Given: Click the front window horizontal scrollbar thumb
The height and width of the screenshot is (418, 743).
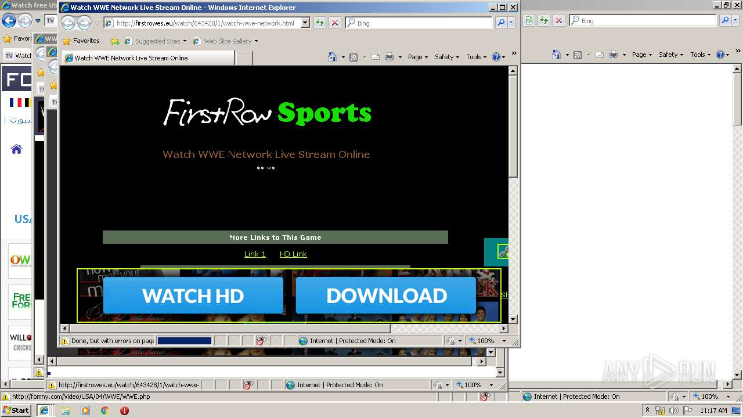Looking at the screenshot, I should (x=230, y=329).
